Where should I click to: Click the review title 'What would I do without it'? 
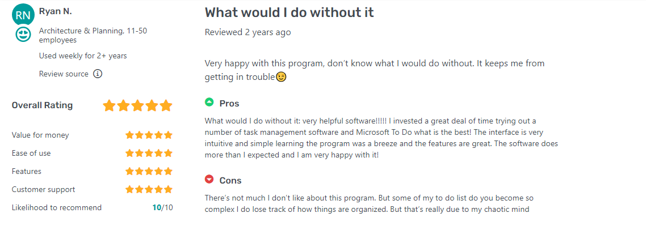pyautogui.click(x=289, y=12)
